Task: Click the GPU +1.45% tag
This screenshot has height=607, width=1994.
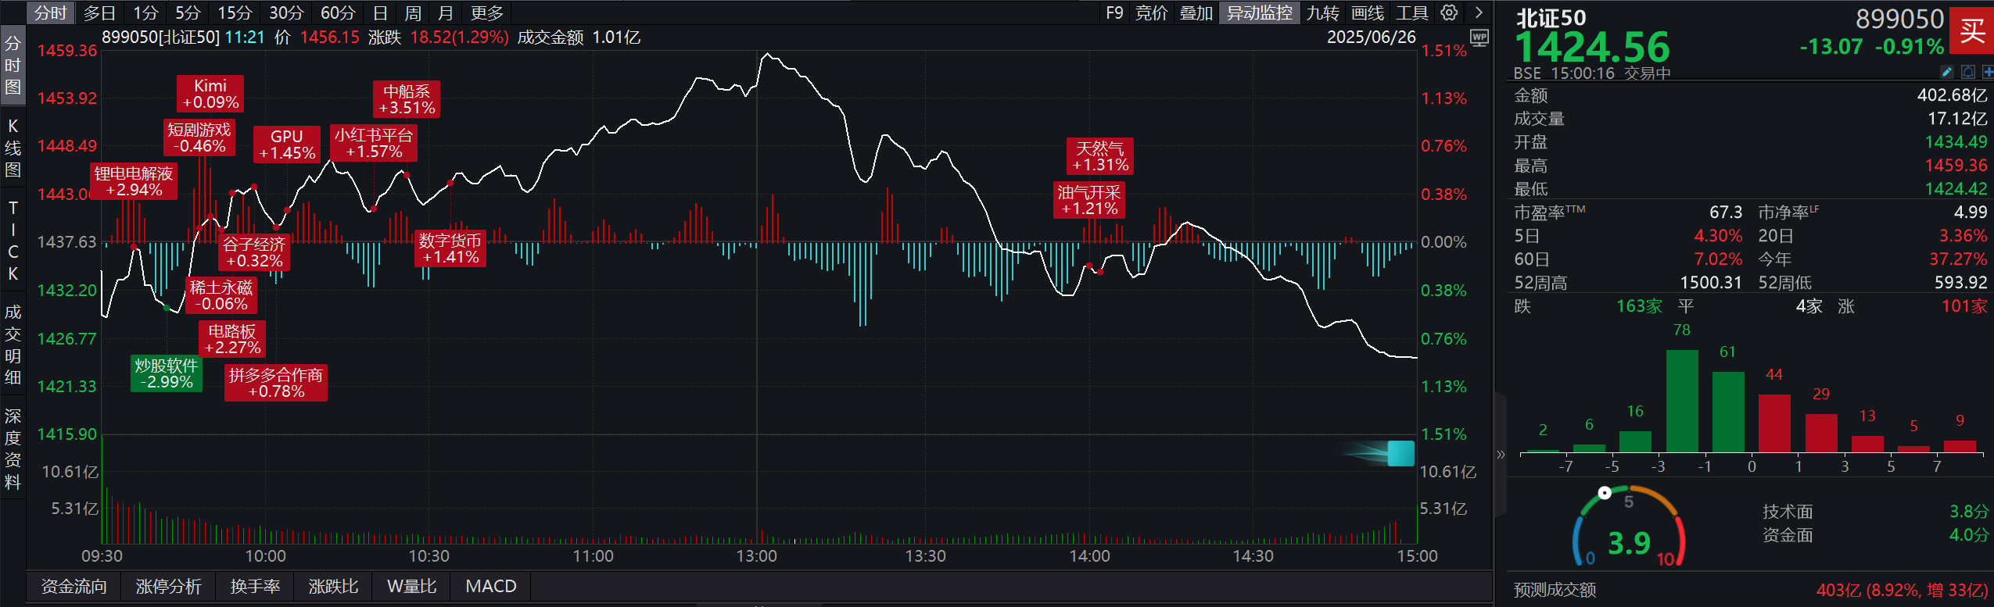Action: (287, 145)
